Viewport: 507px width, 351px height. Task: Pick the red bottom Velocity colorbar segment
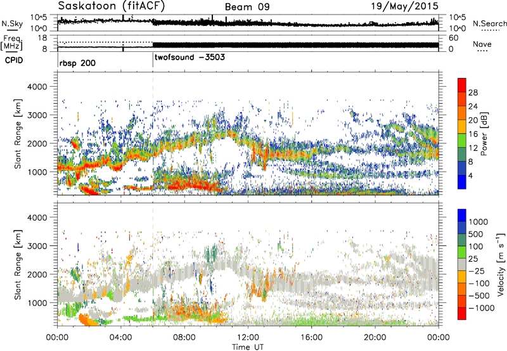point(462,314)
